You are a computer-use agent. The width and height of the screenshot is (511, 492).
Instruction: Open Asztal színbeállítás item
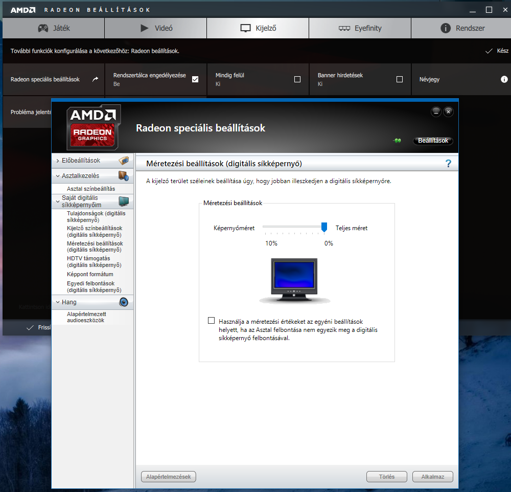tap(91, 189)
